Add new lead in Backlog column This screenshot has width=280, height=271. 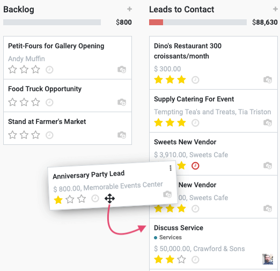click(x=129, y=9)
